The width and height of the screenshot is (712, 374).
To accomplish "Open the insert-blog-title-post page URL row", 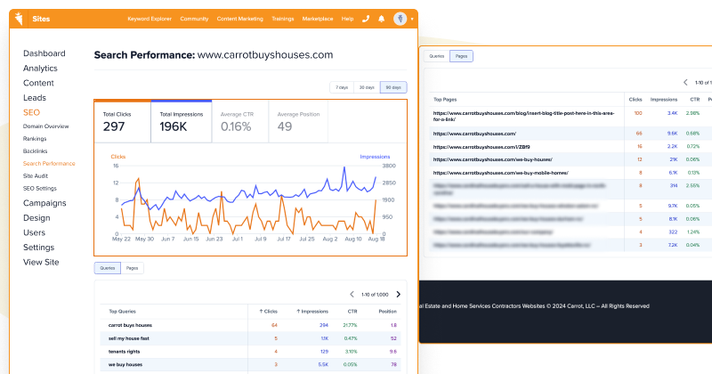I will pyautogui.click(x=523, y=117).
